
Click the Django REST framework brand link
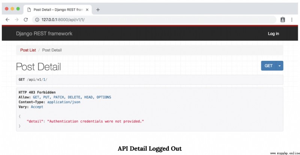44,33
